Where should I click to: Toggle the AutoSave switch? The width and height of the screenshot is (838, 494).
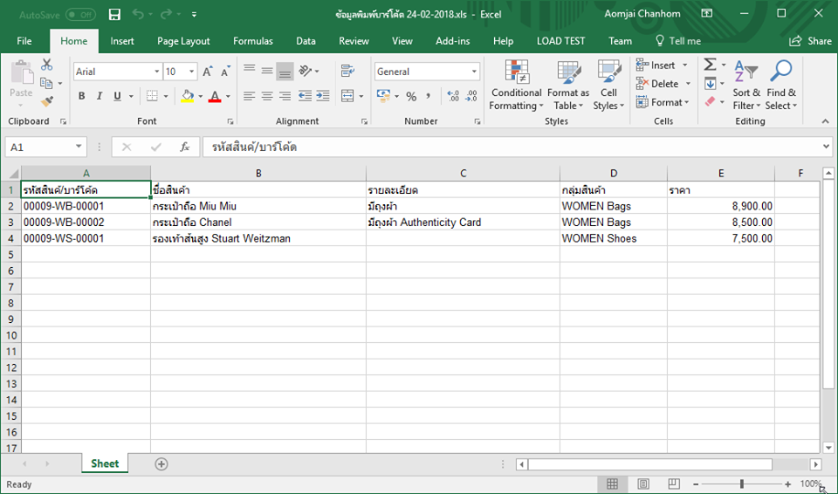pos(80,15)
